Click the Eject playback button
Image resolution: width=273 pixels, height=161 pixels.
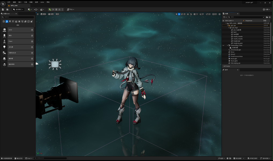click(x=59, y=10)
